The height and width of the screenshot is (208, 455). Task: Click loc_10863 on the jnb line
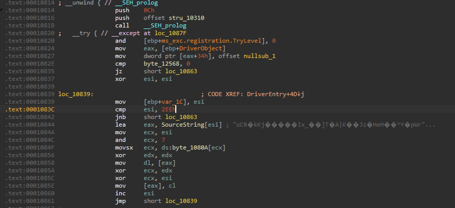point(181,117)
